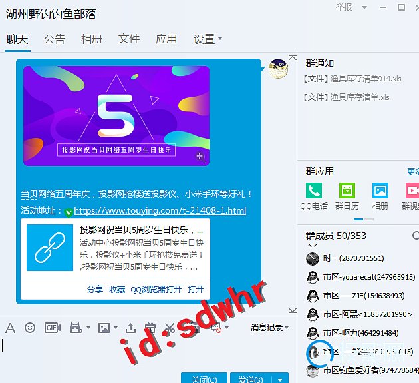This screenshot has height=383, width=419.
Task: Open the emoji smiley picker
Action: [x=30, y=328]
